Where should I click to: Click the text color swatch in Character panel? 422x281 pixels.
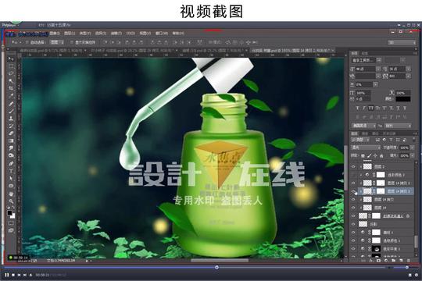(403, 99)
